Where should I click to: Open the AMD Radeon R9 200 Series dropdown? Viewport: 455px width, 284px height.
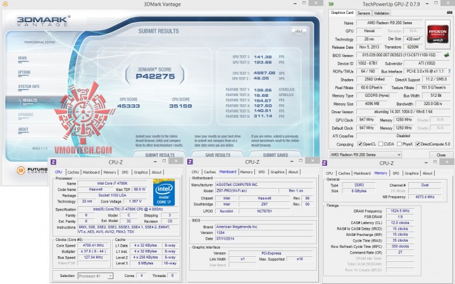click(366, 154)
